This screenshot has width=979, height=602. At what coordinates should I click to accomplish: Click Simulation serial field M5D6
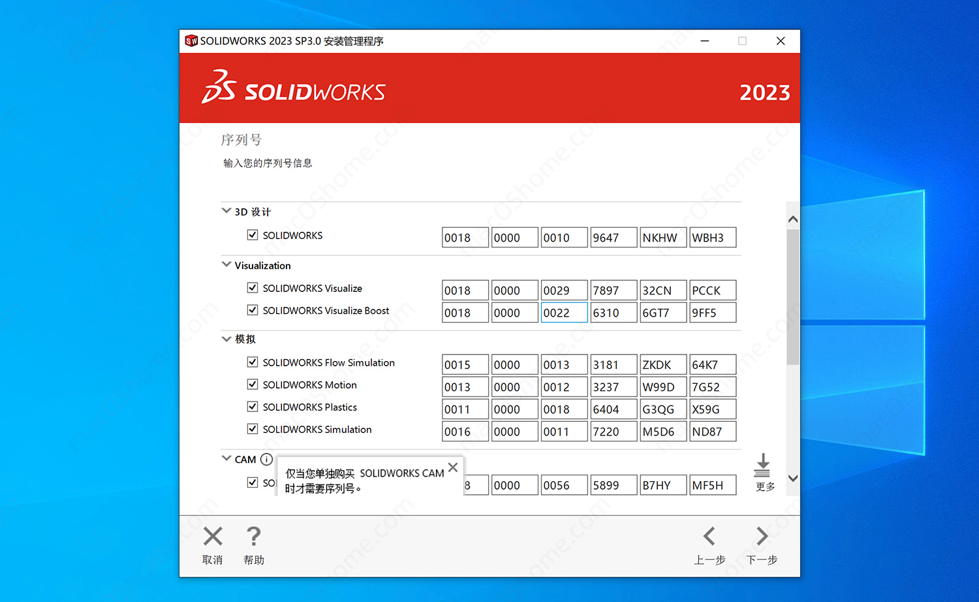663,431
